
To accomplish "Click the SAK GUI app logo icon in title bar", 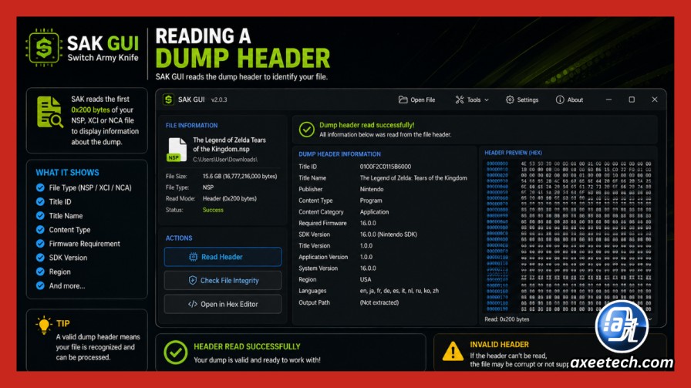I will [x=168, y=100].
